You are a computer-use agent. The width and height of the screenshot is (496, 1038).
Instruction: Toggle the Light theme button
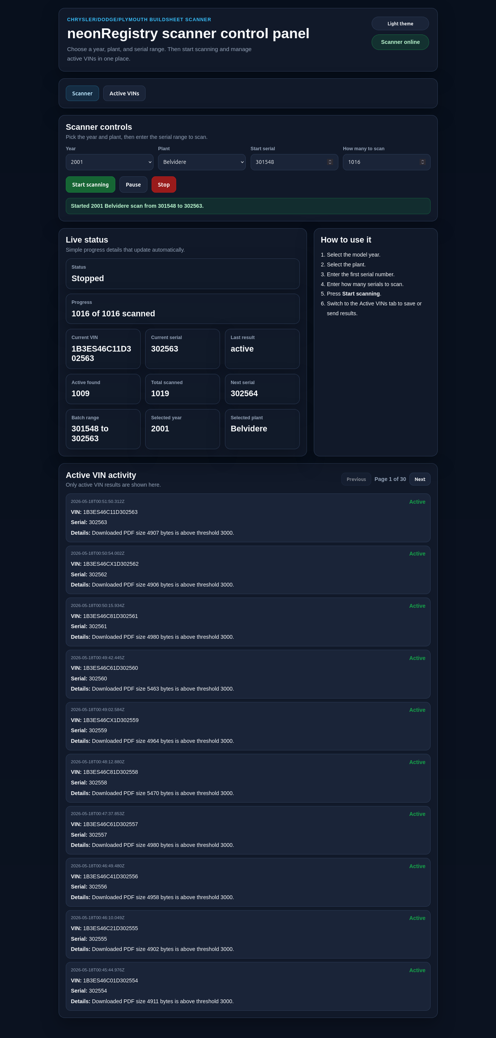click(x=400, y=23)
